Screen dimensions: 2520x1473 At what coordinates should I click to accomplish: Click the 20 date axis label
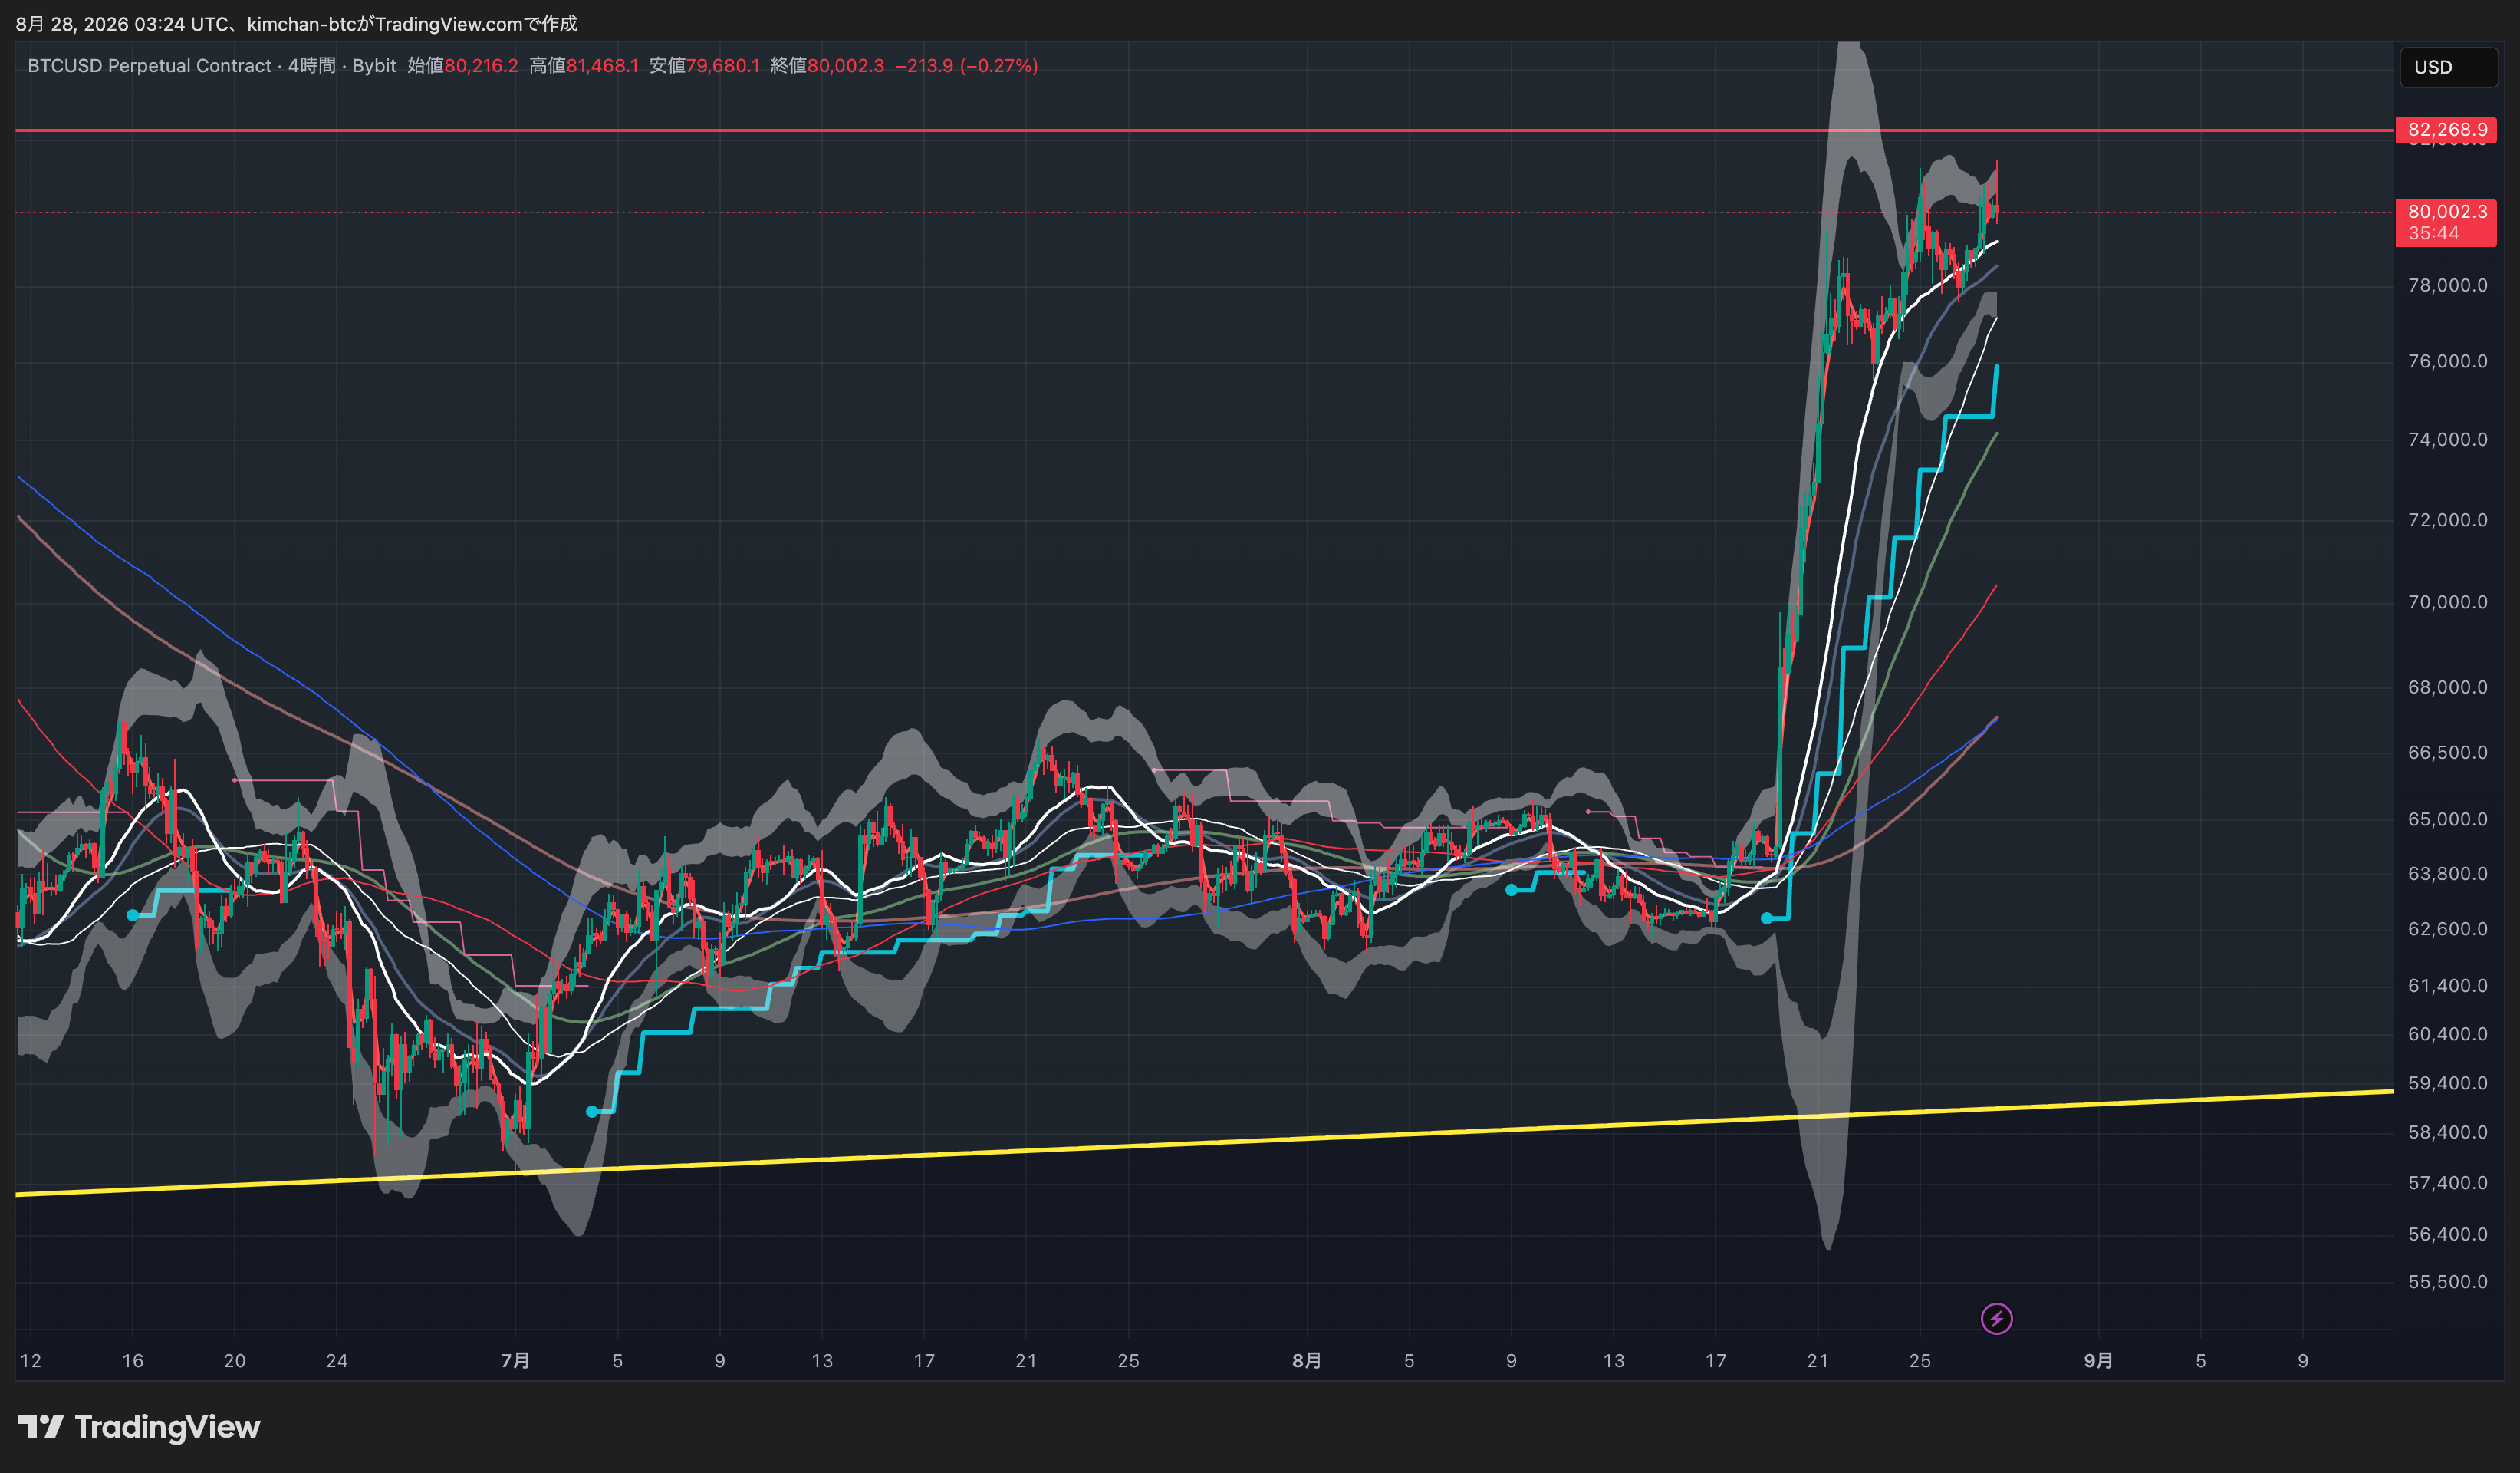click(x=235, y=1361)
